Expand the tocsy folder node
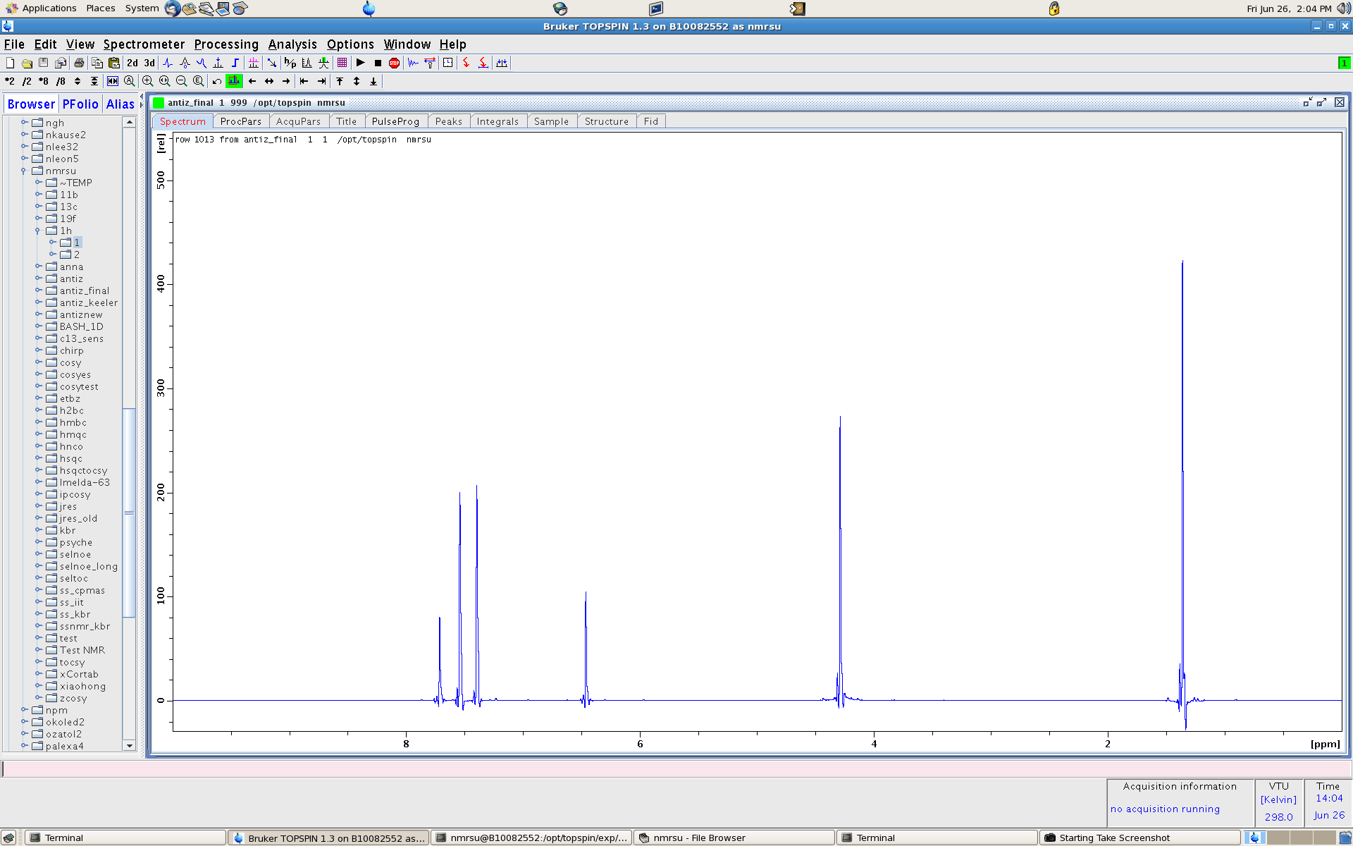The width and height of the screenshot is (1353, 846). pos(38,662)
